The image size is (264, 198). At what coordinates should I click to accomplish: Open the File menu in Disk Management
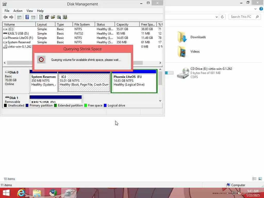point(7,11)
